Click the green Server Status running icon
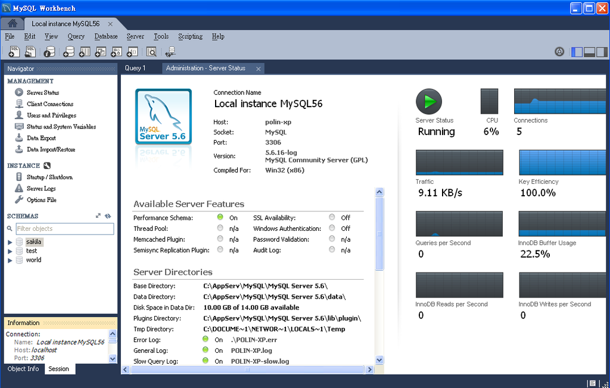The width and height of the screenshot is (610, 388). click(428, 102)
